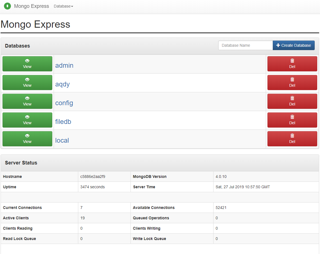Click the Server Time label cell
Viewport: 320px width, 254px height.
coord(172,187)
